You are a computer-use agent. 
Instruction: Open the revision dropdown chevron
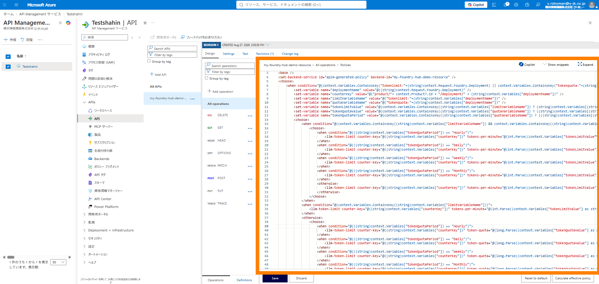pyautogui.click(x=268, y=45)
